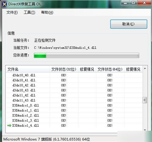This screenshot has width=152, height=142.
Task: Click 64-bit OK! status for d3dx11_43.dll
Action: click(x=110, y=100)
